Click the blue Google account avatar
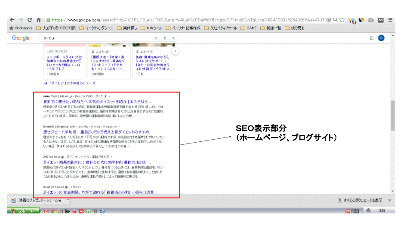Viewport: 413px width, 232px height. tap(381, 38)
